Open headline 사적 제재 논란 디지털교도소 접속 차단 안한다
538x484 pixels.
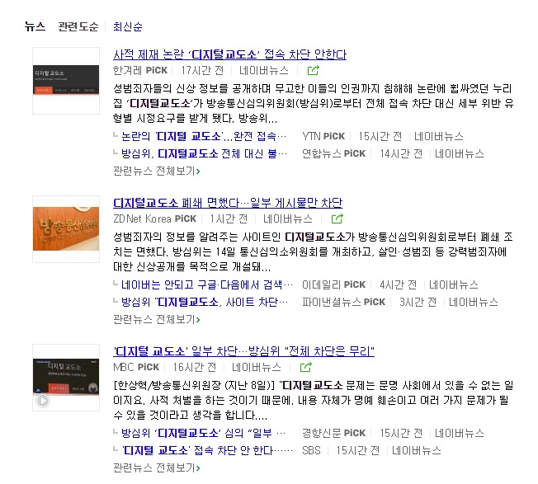pyautogui.click(x=230, y=54)
